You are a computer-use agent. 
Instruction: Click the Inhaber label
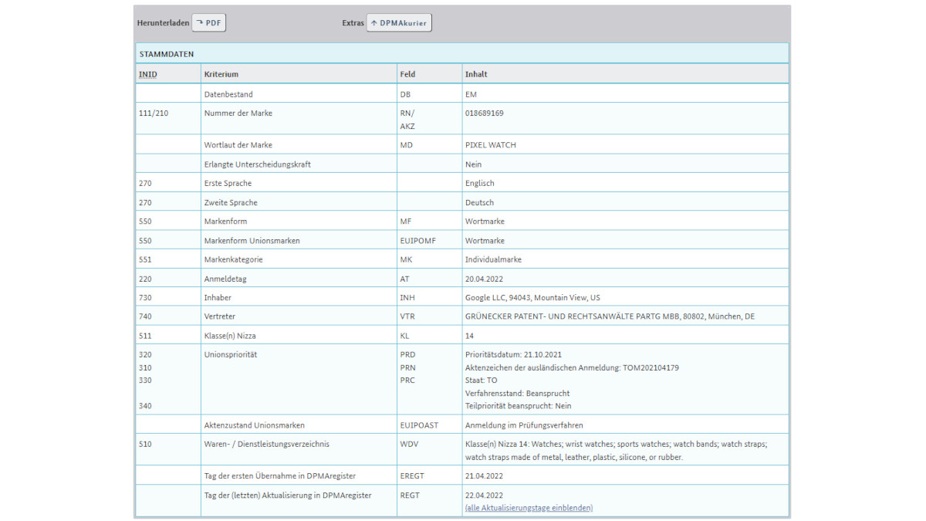[x=218, y=297]
